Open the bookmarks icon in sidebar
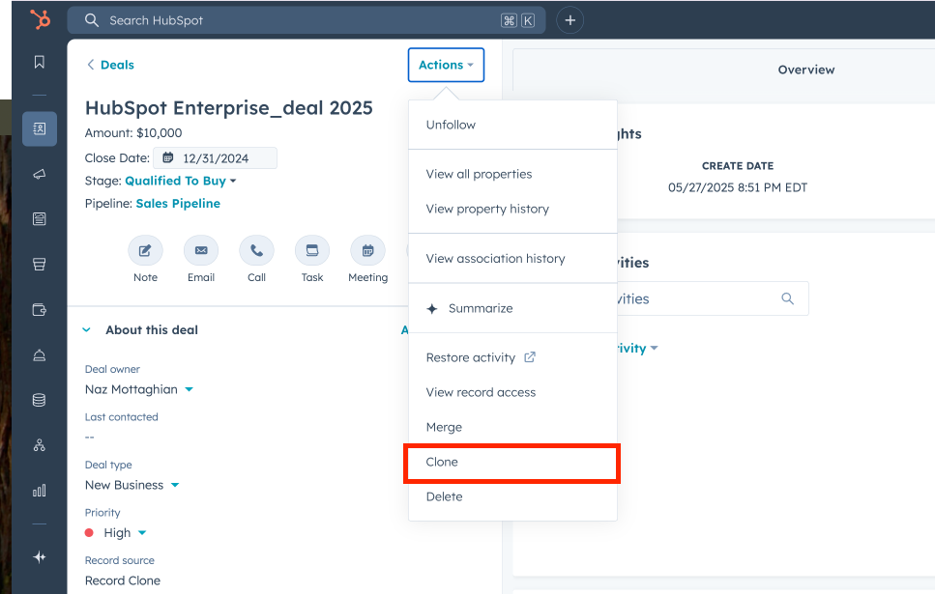Viewport: 935px width, 594px height. (40, 62)
